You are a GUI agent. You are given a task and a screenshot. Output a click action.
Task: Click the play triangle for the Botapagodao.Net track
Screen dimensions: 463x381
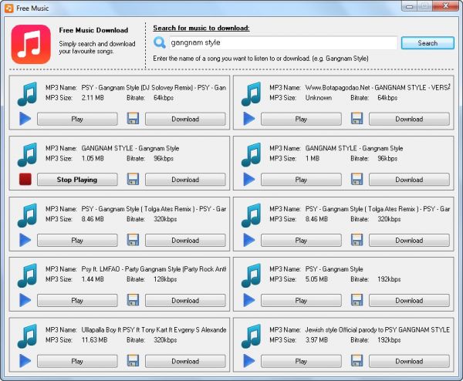point(249,119)
